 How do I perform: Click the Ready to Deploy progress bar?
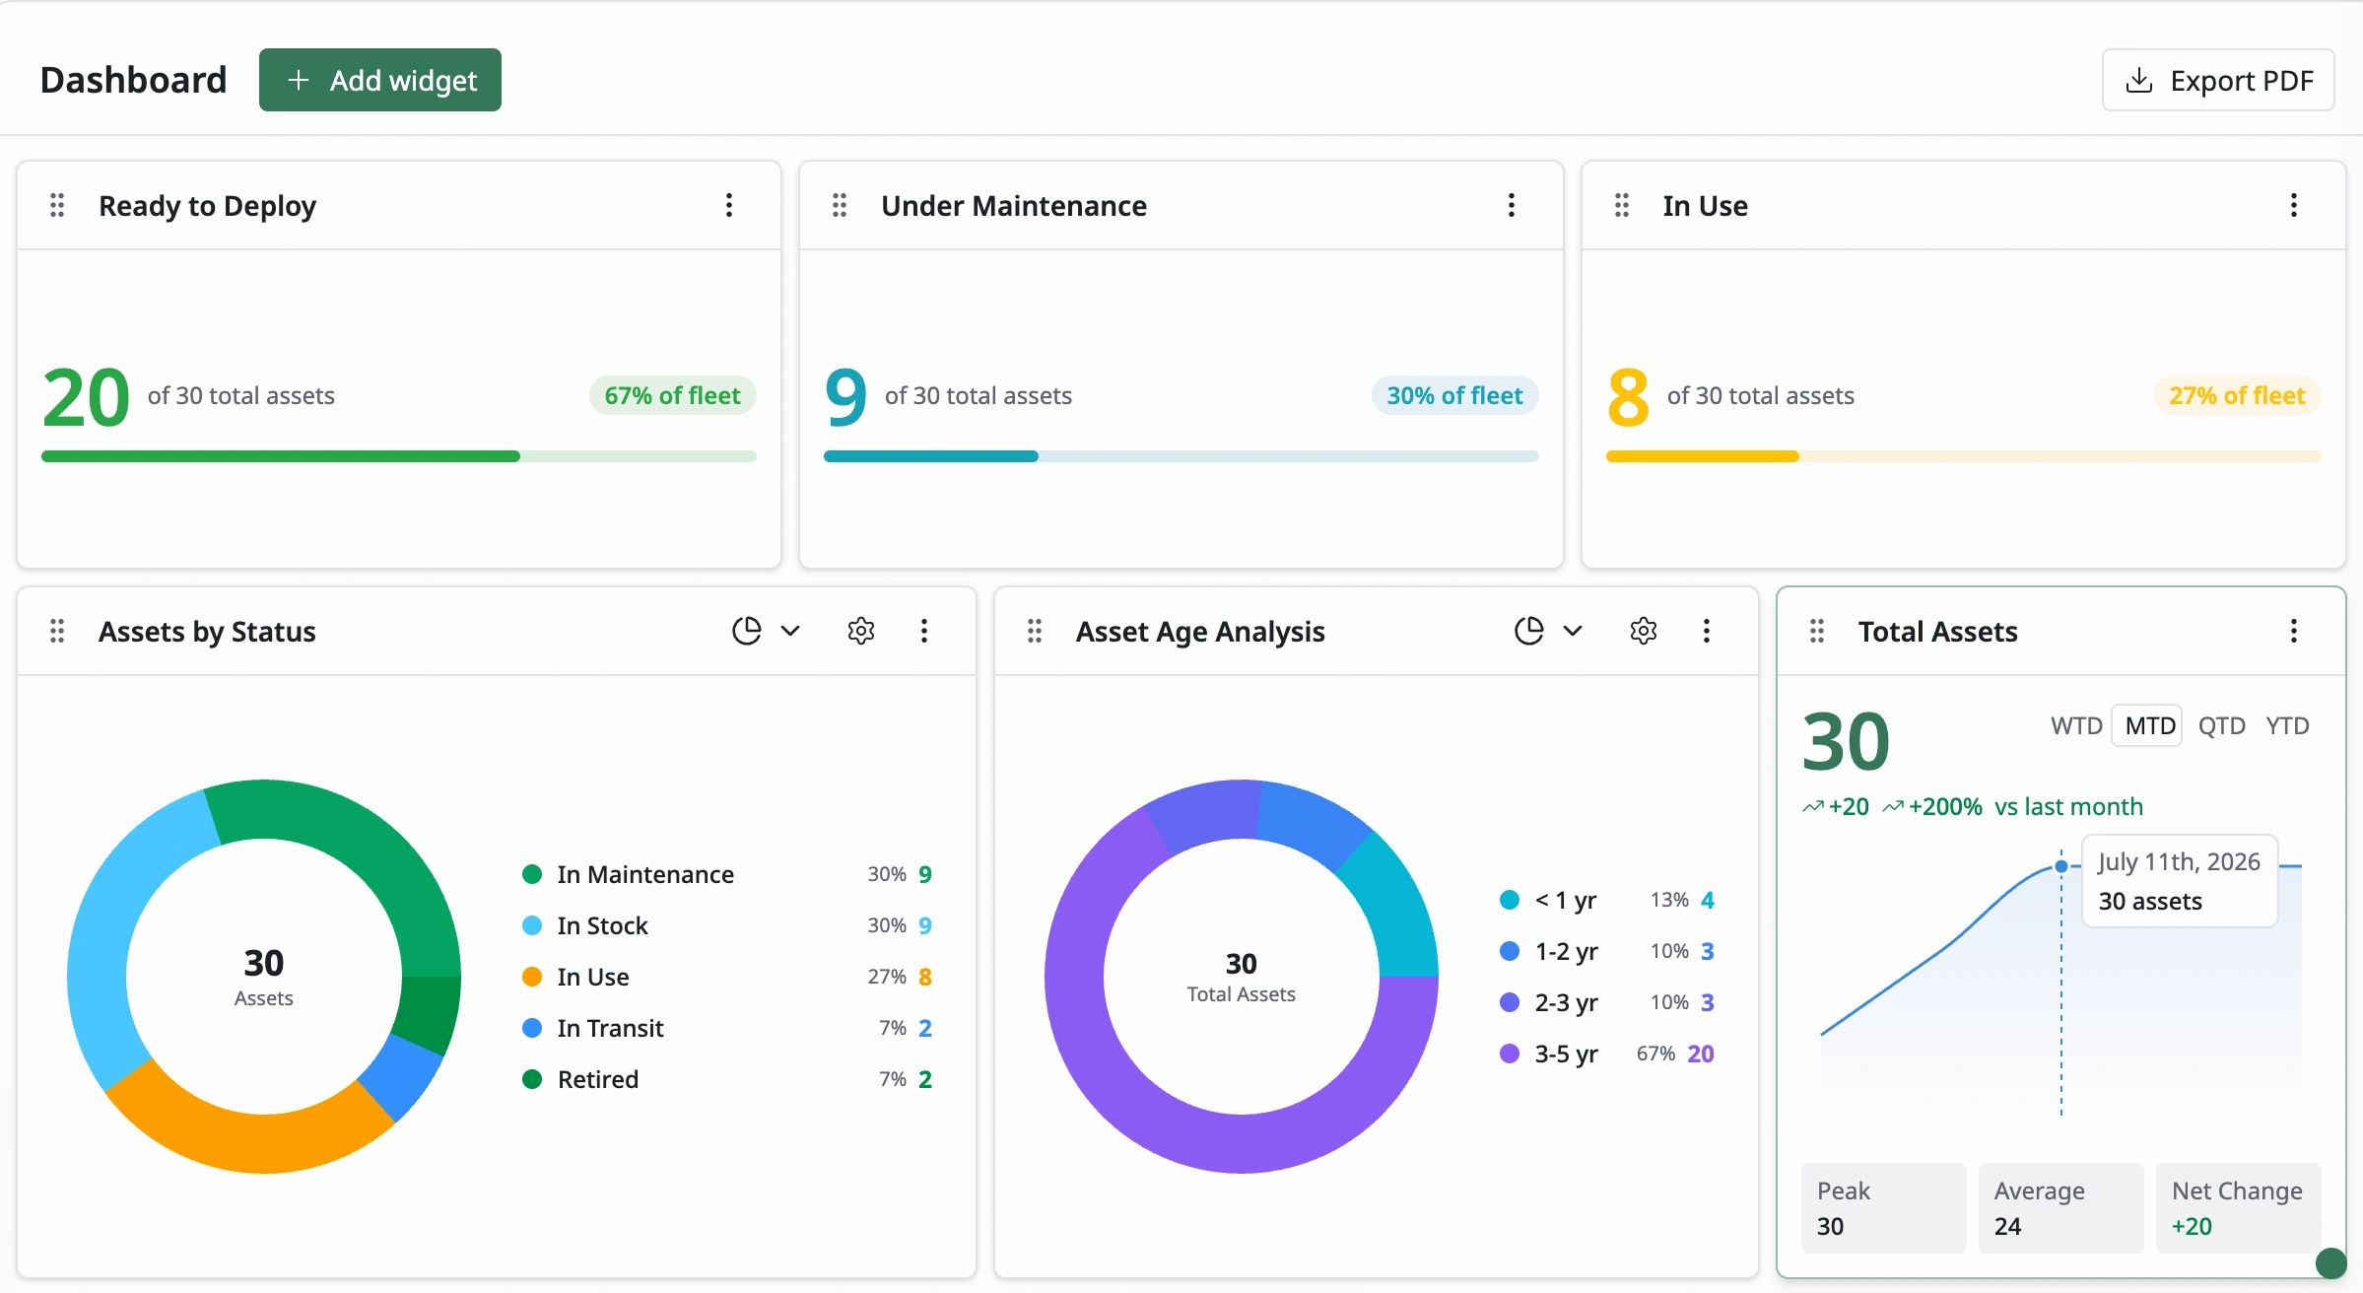399,456
